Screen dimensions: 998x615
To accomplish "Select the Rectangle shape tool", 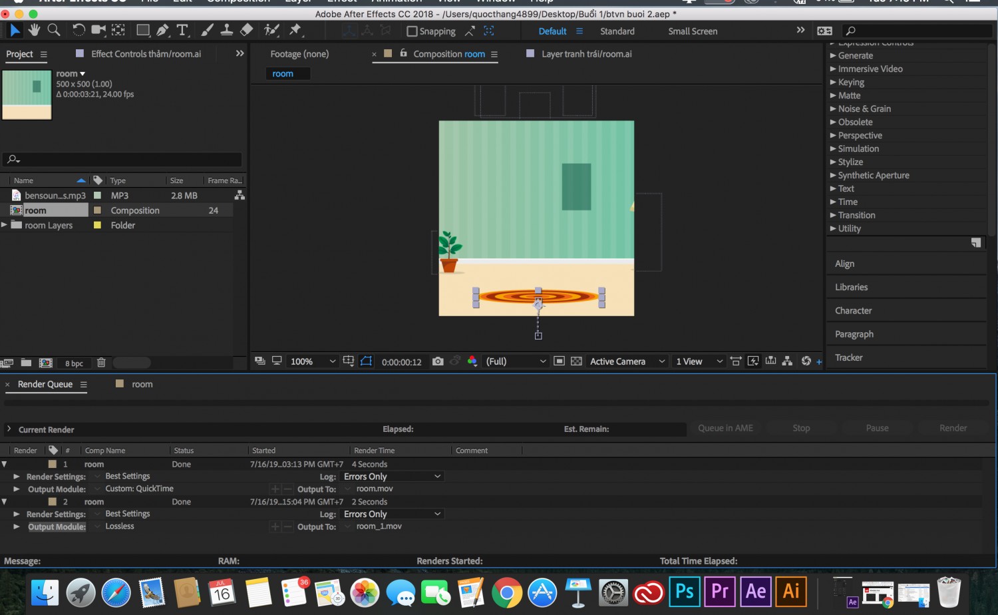I will point(143,30).
